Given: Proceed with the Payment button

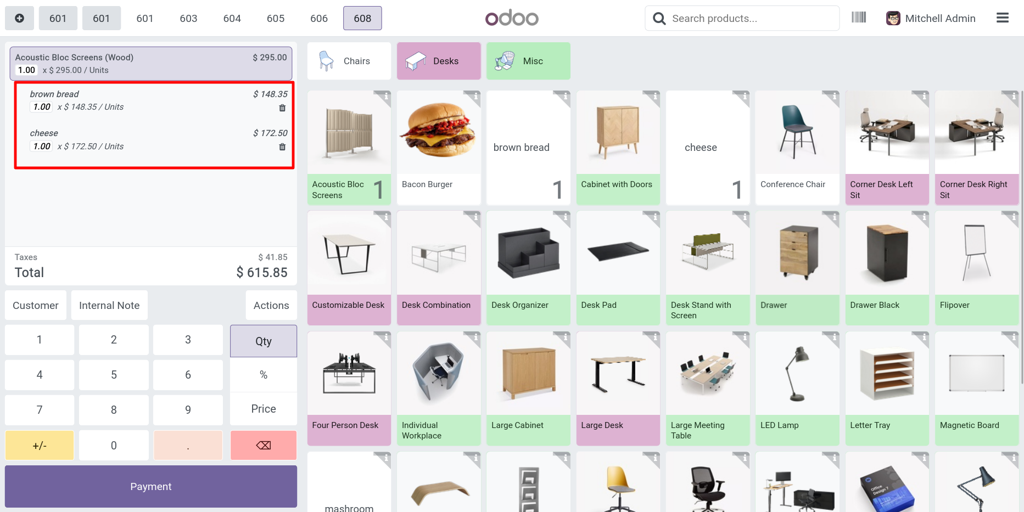Looking at the screenshot, I should (151, 486).
